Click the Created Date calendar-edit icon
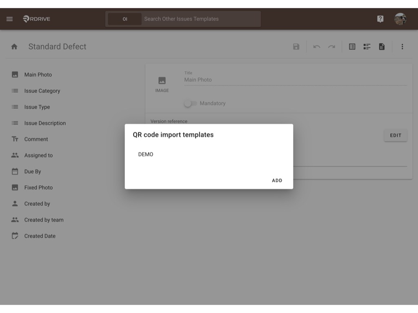This screenshot has width=418, height=313. tap(15, 236)
